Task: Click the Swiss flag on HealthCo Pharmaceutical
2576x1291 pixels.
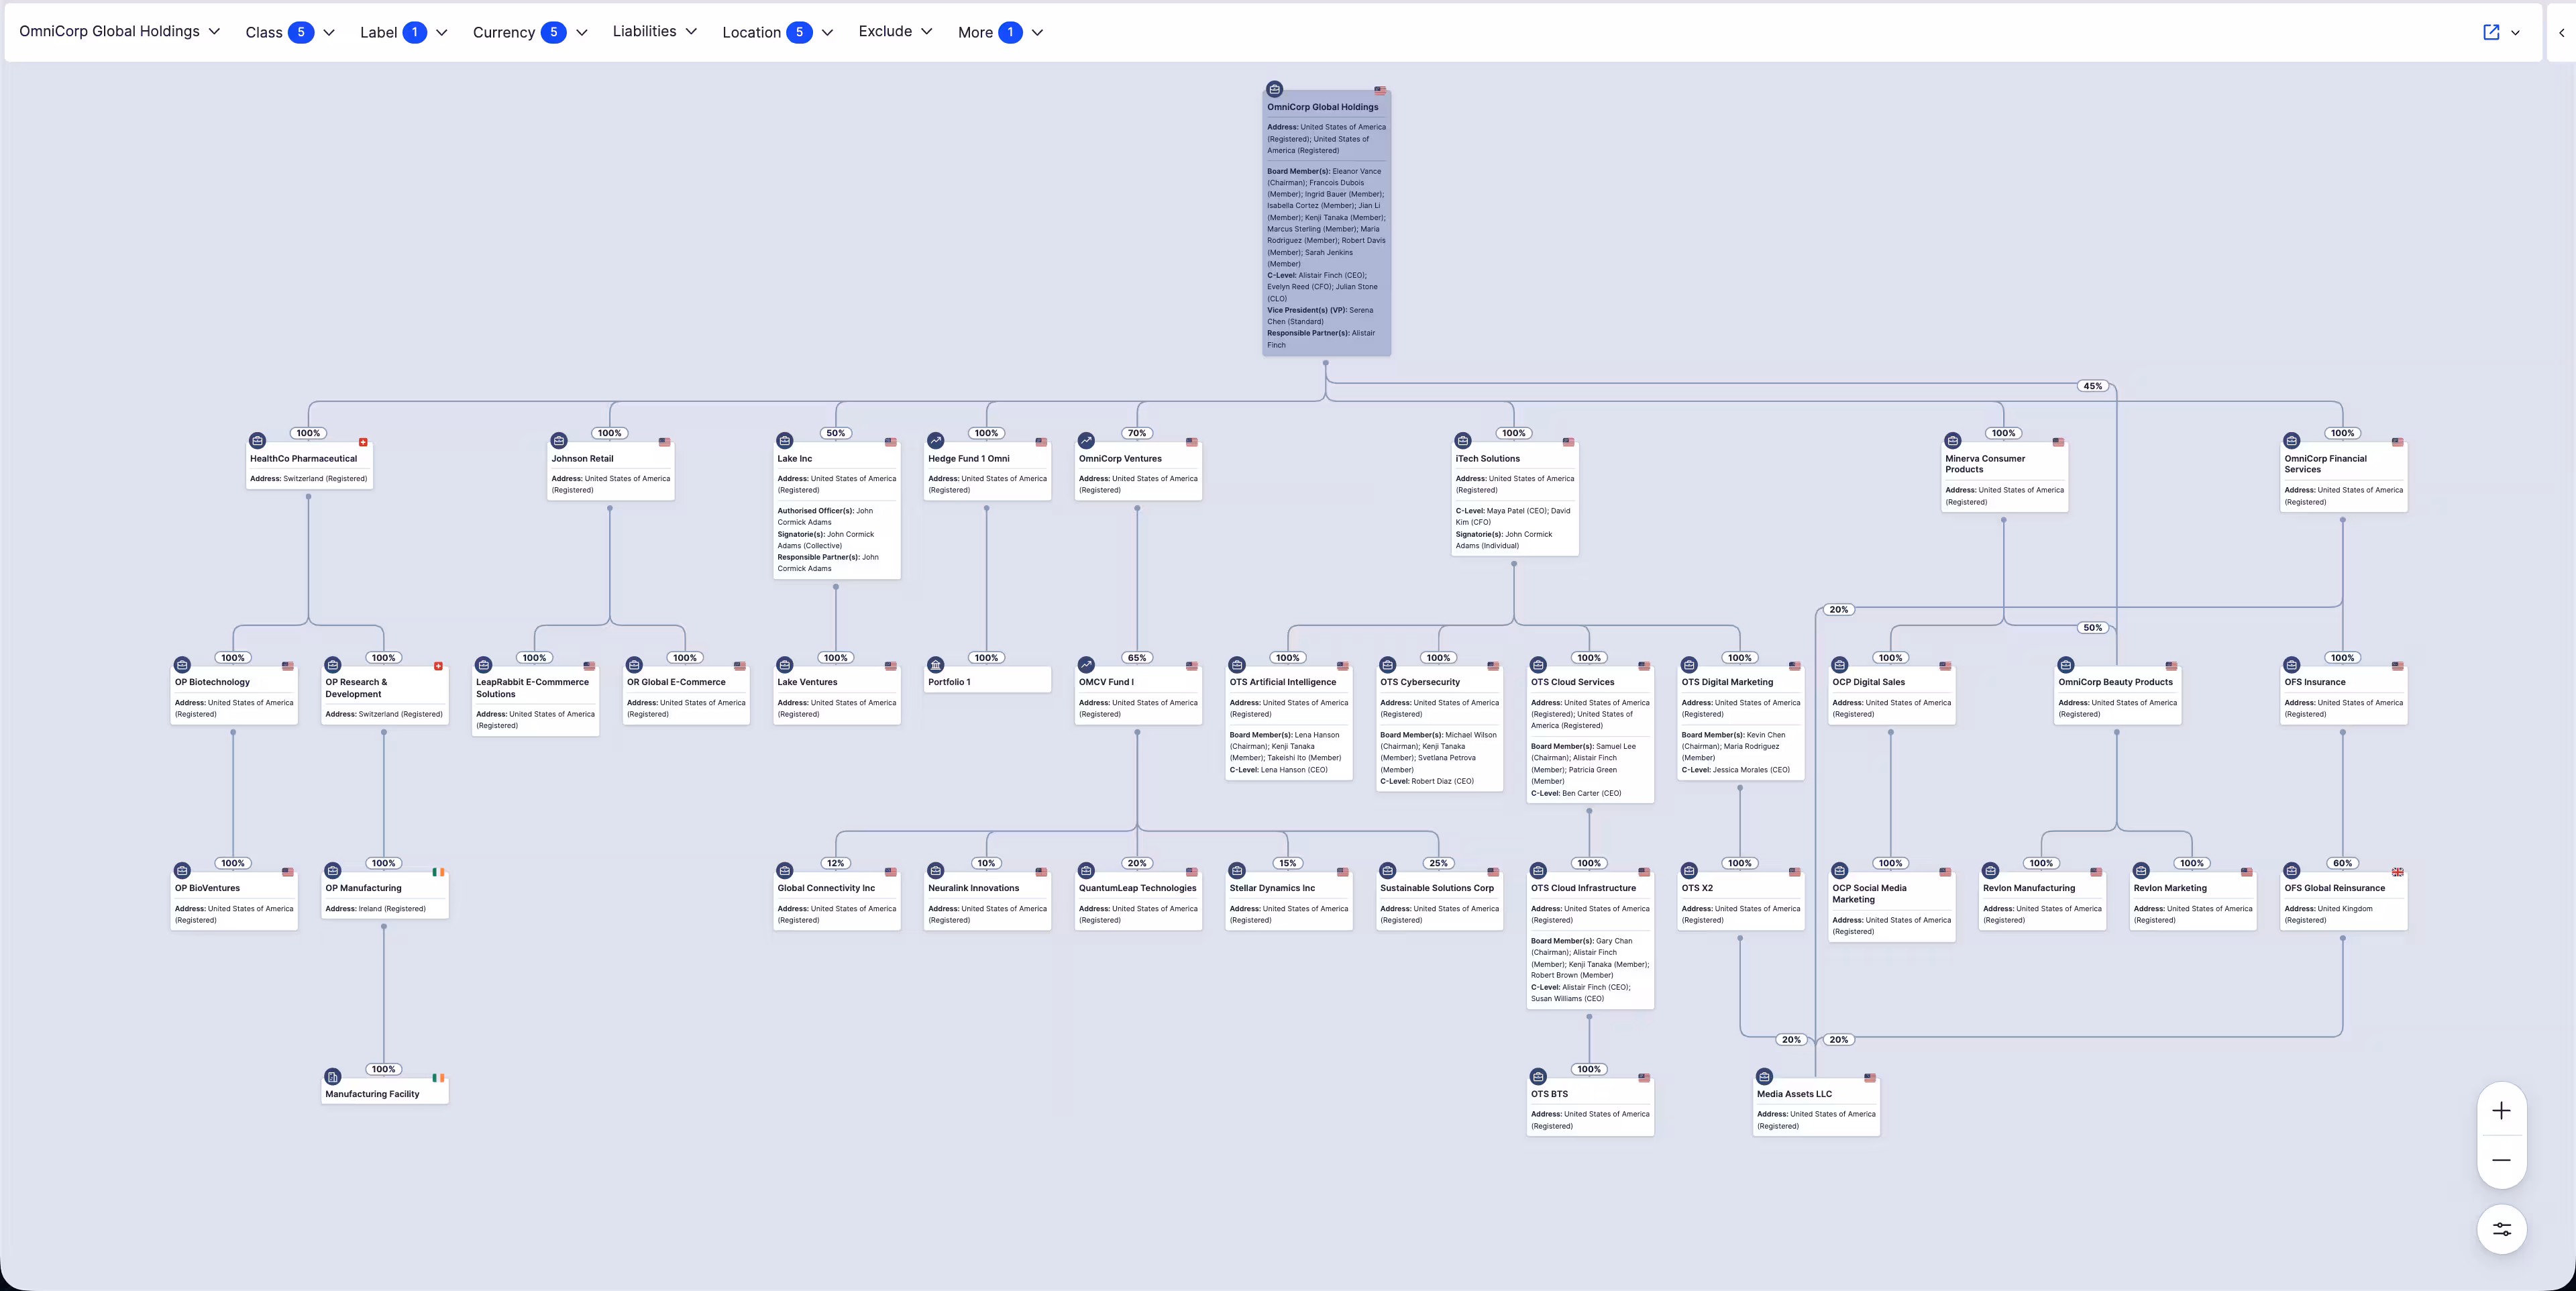Action: tap(363, 442)
